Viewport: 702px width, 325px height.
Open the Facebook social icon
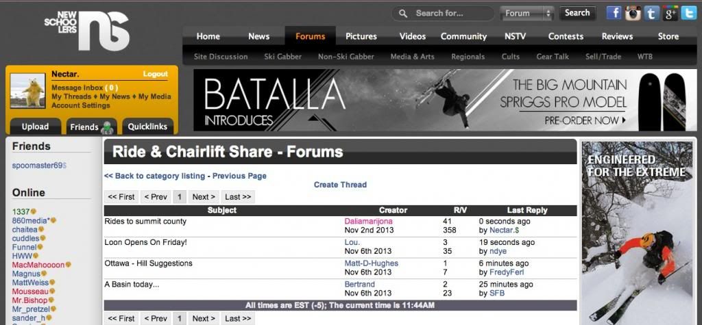[x=614, y=12]
